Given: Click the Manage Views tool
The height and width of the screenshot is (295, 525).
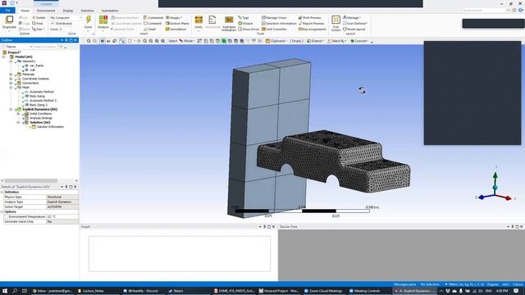Looking at the screenshot, I should pos(274,18).
